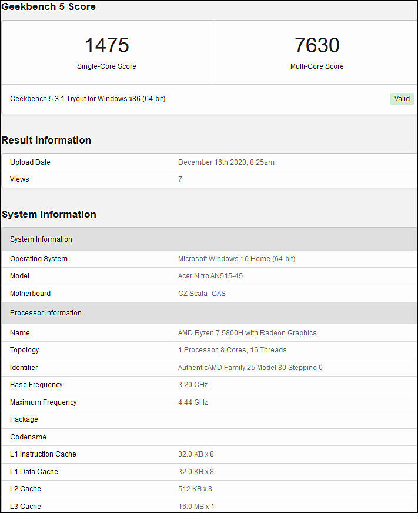
Task: Click the 'L1 Instruction Cache' label
Action: [43, 454]
